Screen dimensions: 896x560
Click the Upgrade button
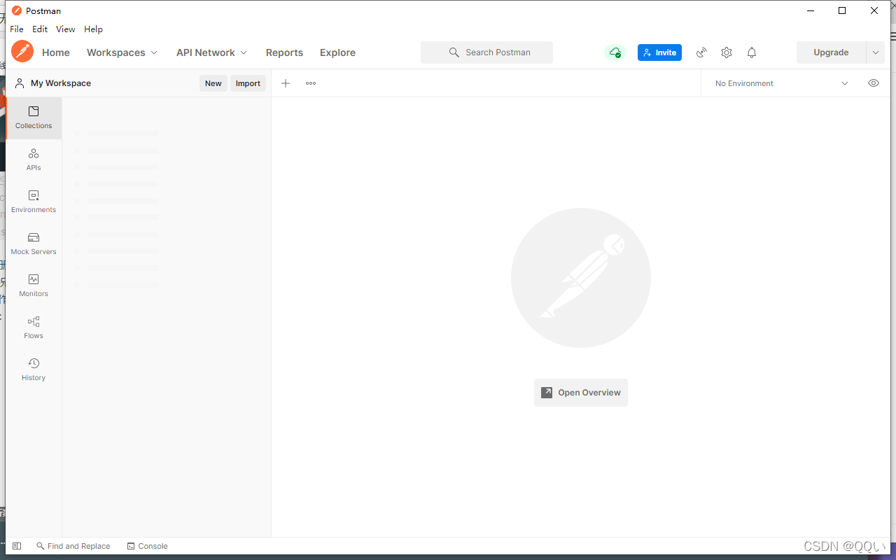coord(831,52)
